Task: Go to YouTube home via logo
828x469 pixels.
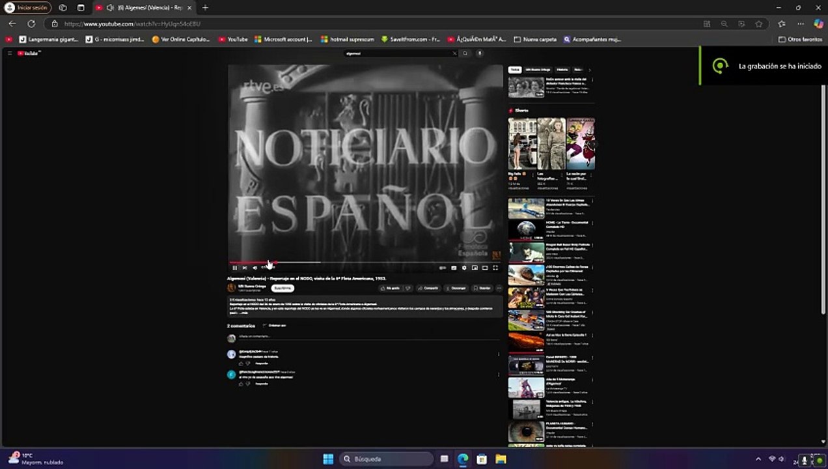Action: pos(29,53)
